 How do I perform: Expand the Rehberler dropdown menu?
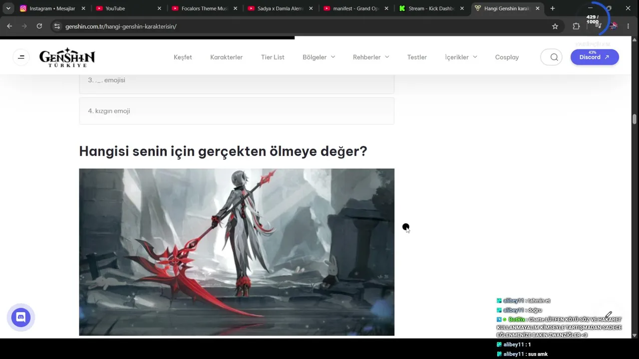[x=371, y=57]
